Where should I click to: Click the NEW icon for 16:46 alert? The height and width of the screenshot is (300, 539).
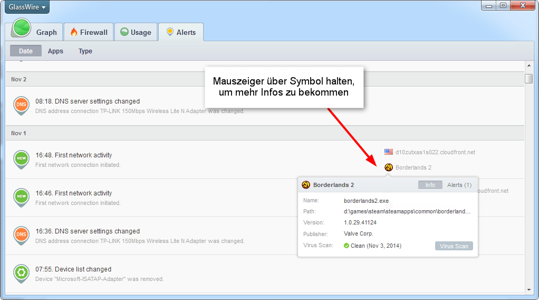[x=21, y=198]
